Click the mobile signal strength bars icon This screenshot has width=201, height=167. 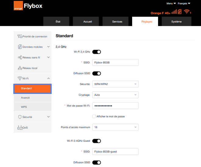[174, 12]
